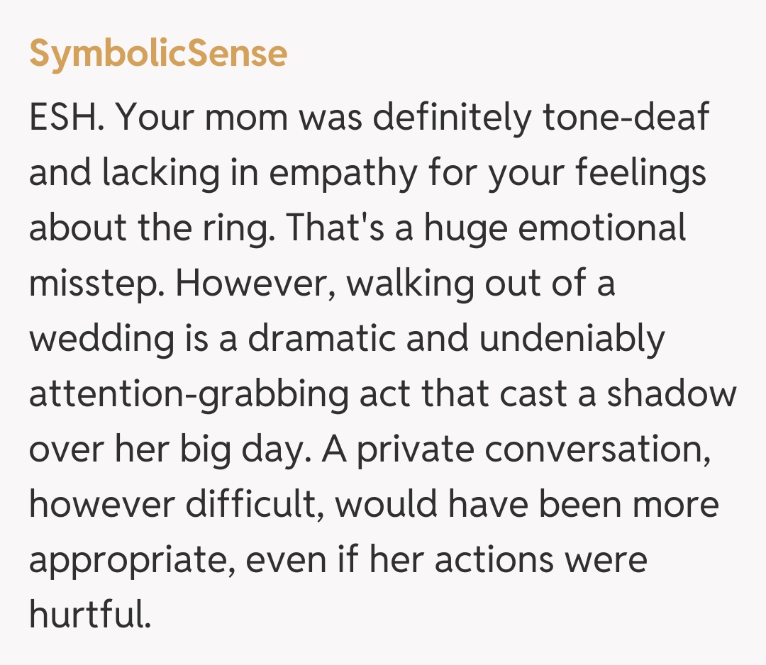
Task: Click the word 'undeniably' in the comment
Action: pos(572,338)
